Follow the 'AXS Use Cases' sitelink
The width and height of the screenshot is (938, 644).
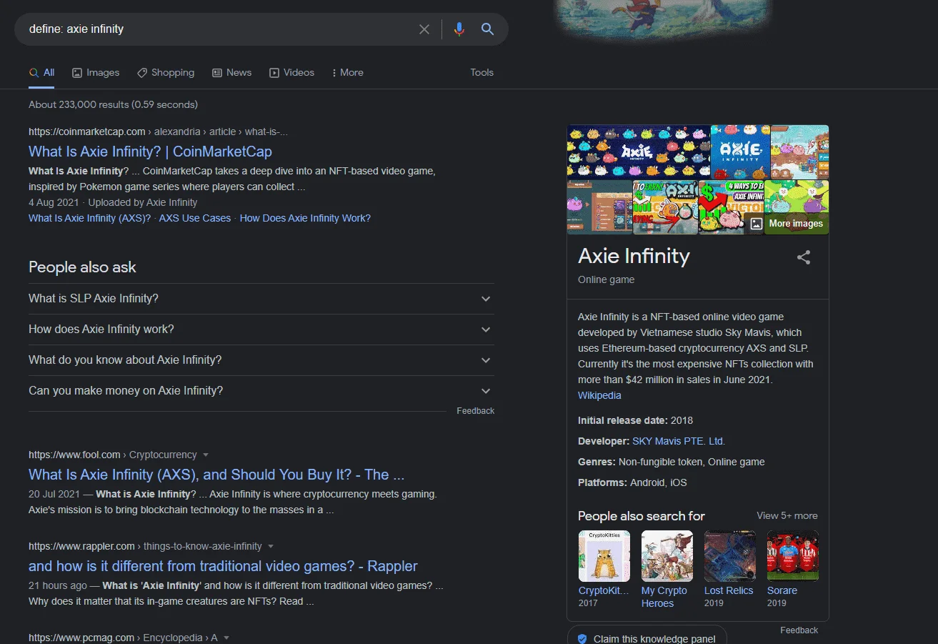(195, 219)
